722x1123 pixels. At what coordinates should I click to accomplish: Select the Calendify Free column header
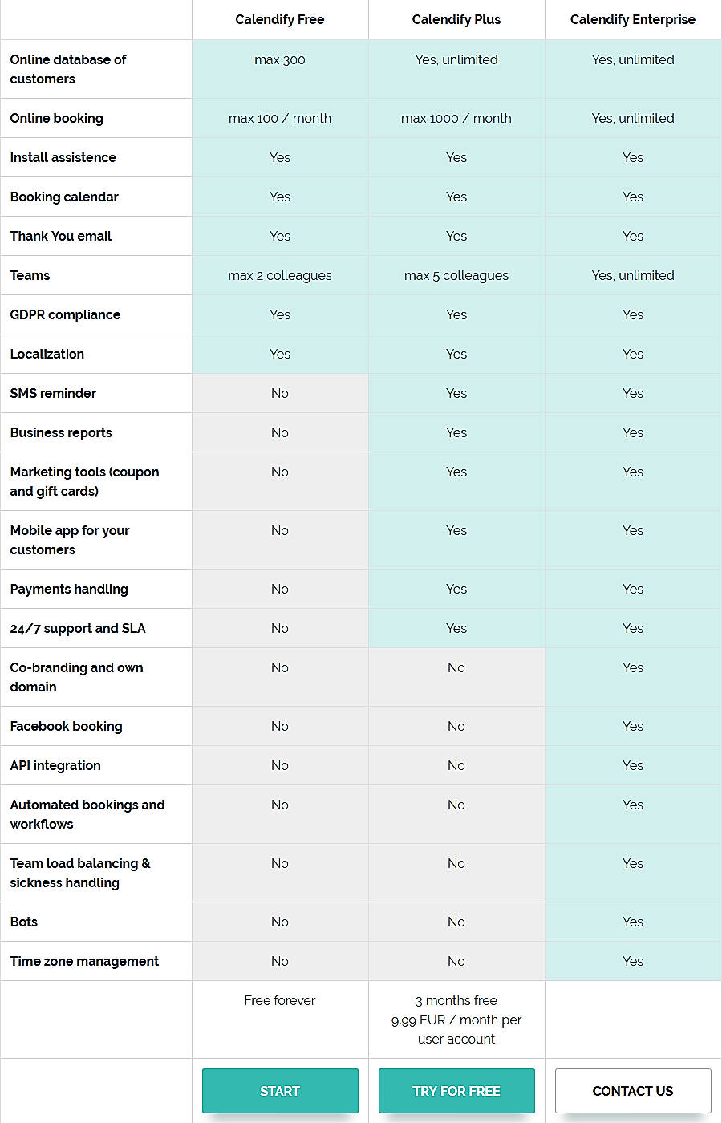pos(279,19)
